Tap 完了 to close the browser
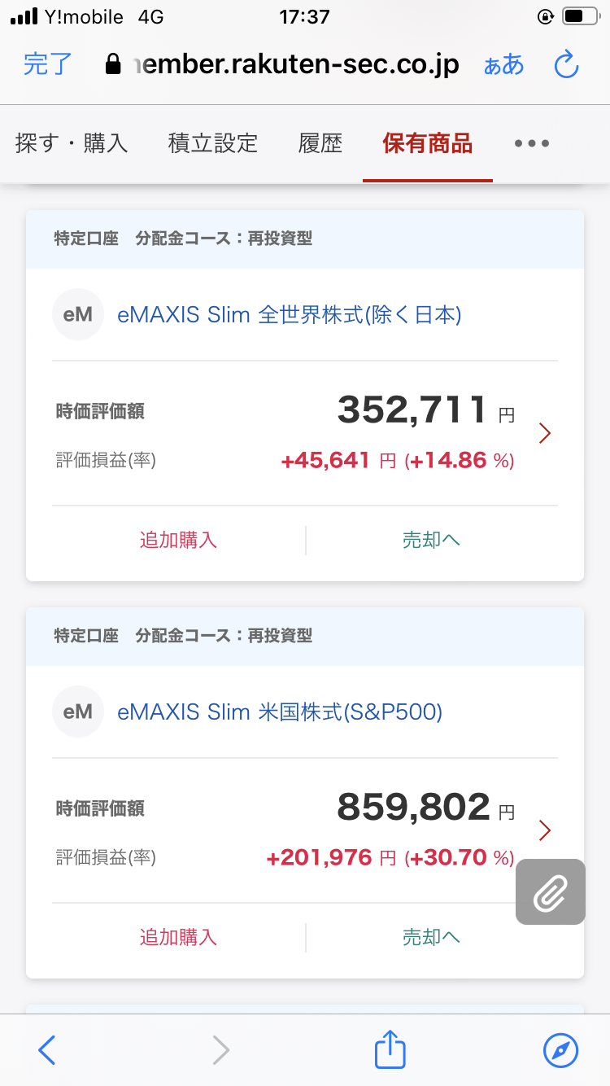 pos(48,64)
